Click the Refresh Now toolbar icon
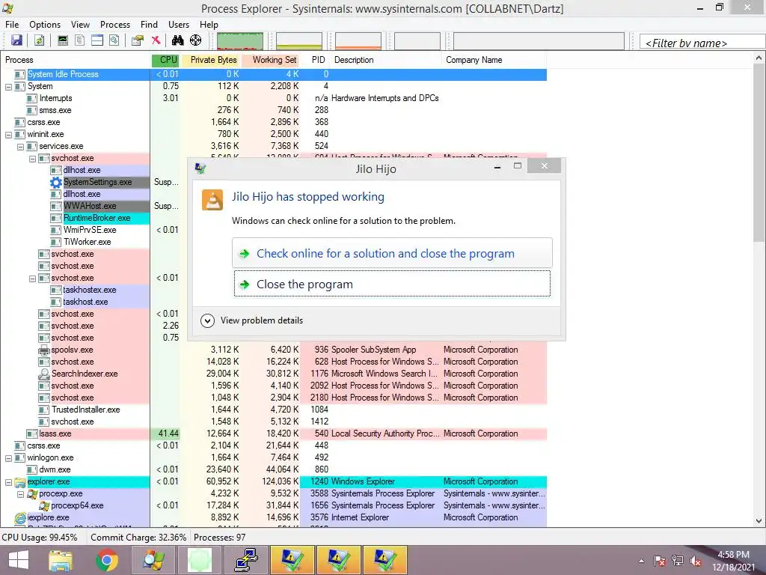Viewport: 766px width, 575px height. pyautogui.click(x=39, y=40)
